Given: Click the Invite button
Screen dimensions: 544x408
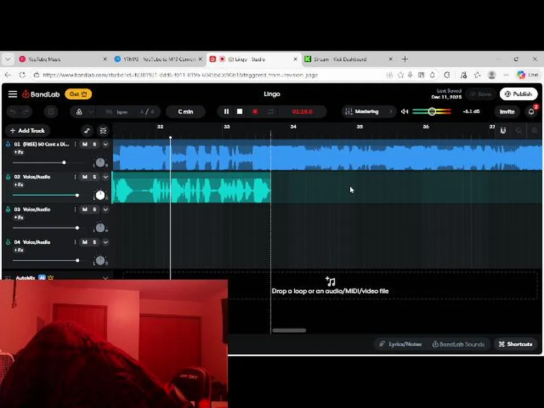Looking at the screenshot, I should (507, 112).
